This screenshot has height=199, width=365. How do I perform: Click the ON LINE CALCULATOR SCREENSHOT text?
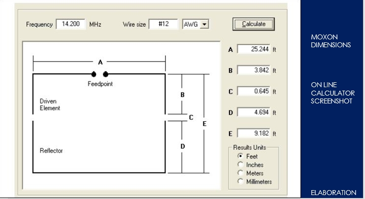point(332,93)
